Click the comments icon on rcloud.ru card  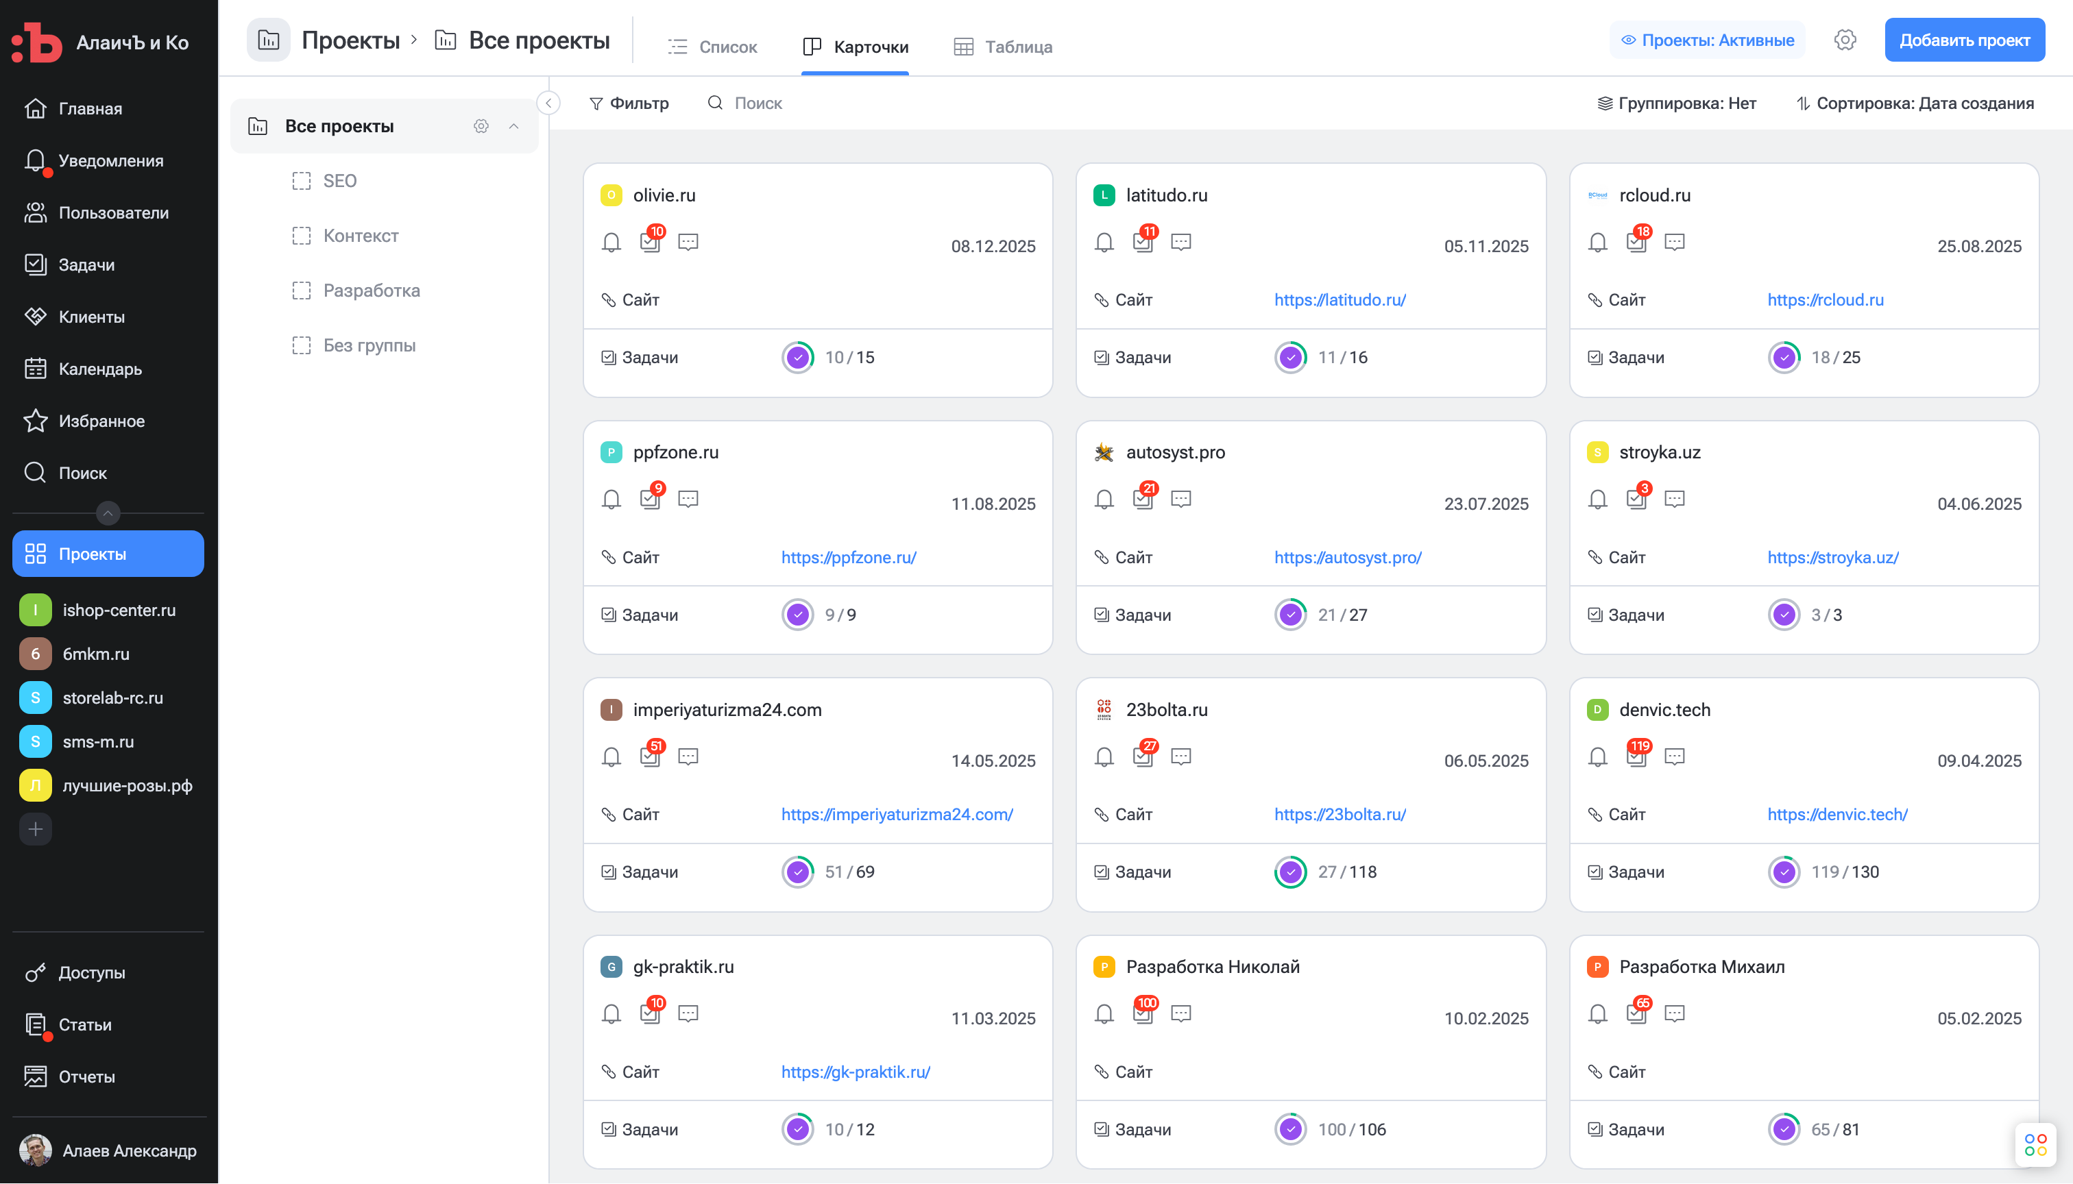(1673, 243)
